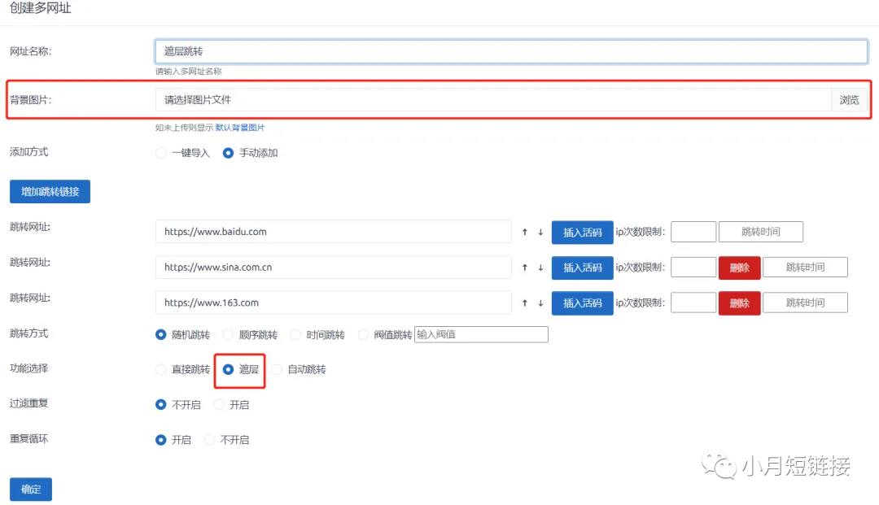Click the 输入阀值 threshold input box
Image resolution: width=879 pixels, height=505 pixels.
pyautogui.click(x=481, y=334)
